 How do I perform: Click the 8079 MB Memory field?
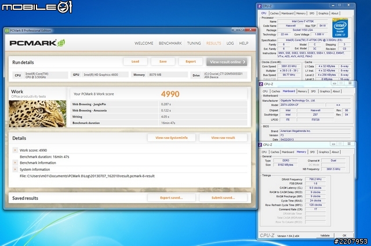(x=168, y=75)
